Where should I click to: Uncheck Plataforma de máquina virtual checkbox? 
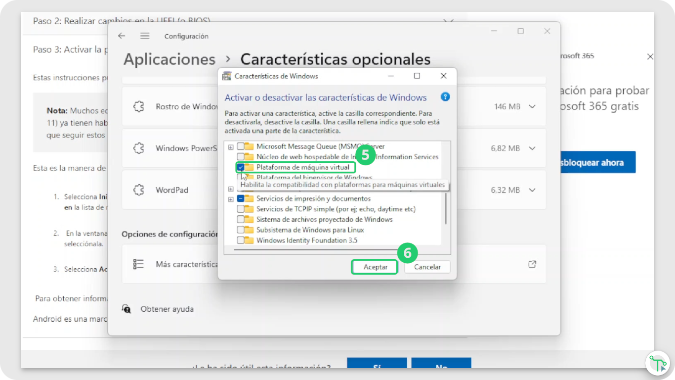(x=241, y=167)
